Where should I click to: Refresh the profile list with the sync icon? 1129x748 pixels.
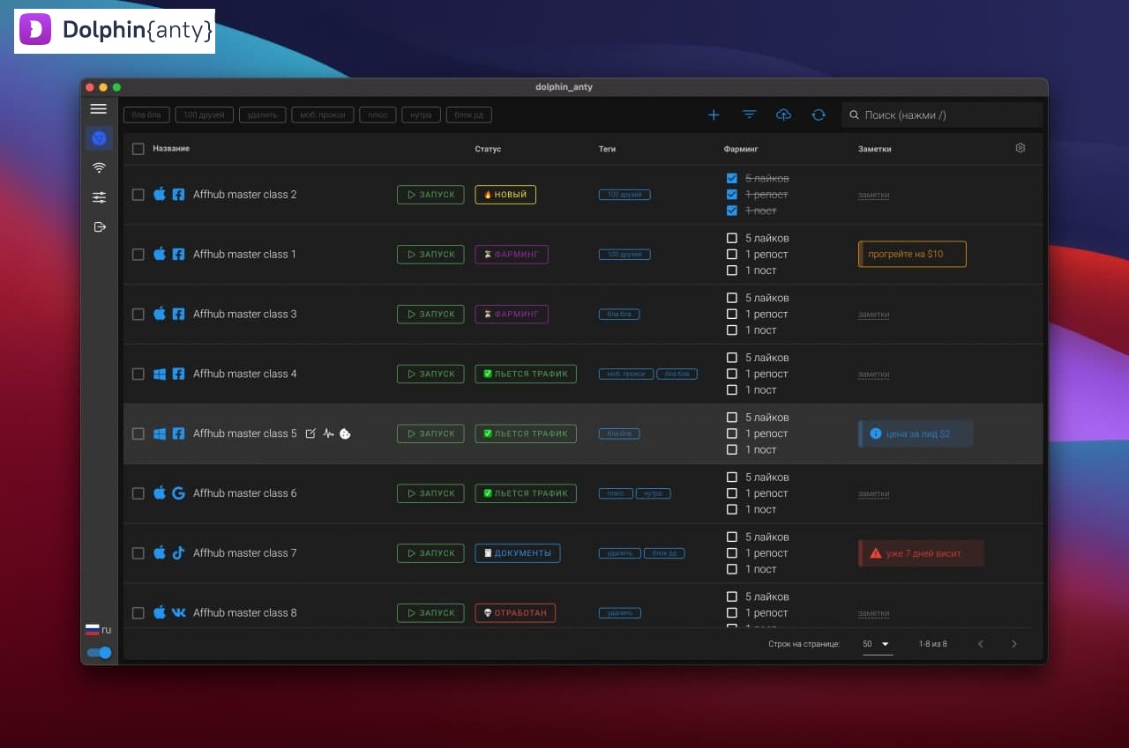click(819, 115)
